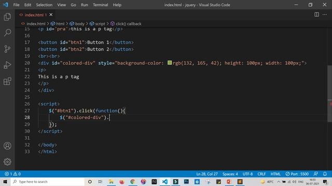The width and height of the screenshot is (332, 186).
Task: Click the '#colored-div' selector string on line 28
Action: pyautogui.click(x=85, y=117)
